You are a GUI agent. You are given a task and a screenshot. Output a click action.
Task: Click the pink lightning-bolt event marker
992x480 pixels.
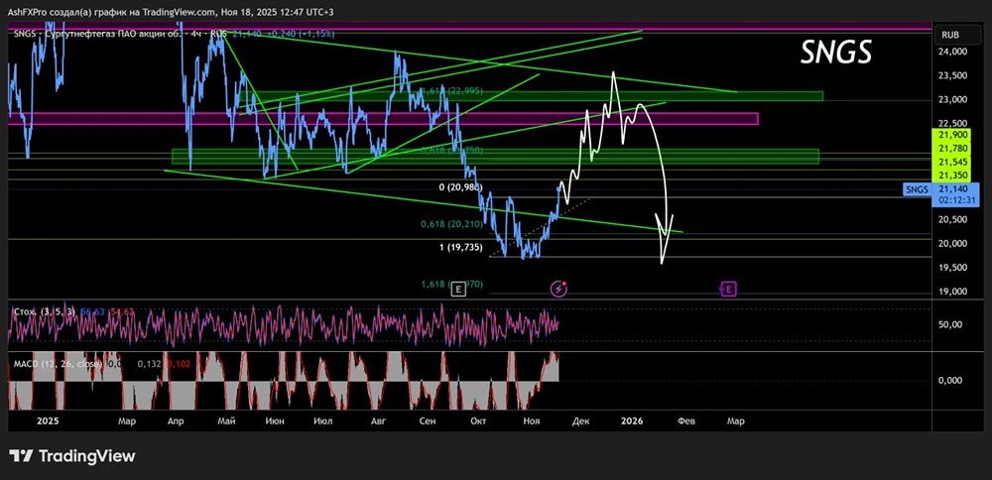point(559,289)
